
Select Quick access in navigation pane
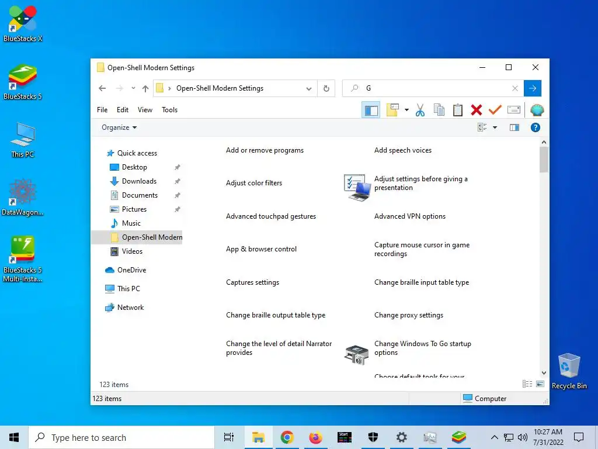132,153
